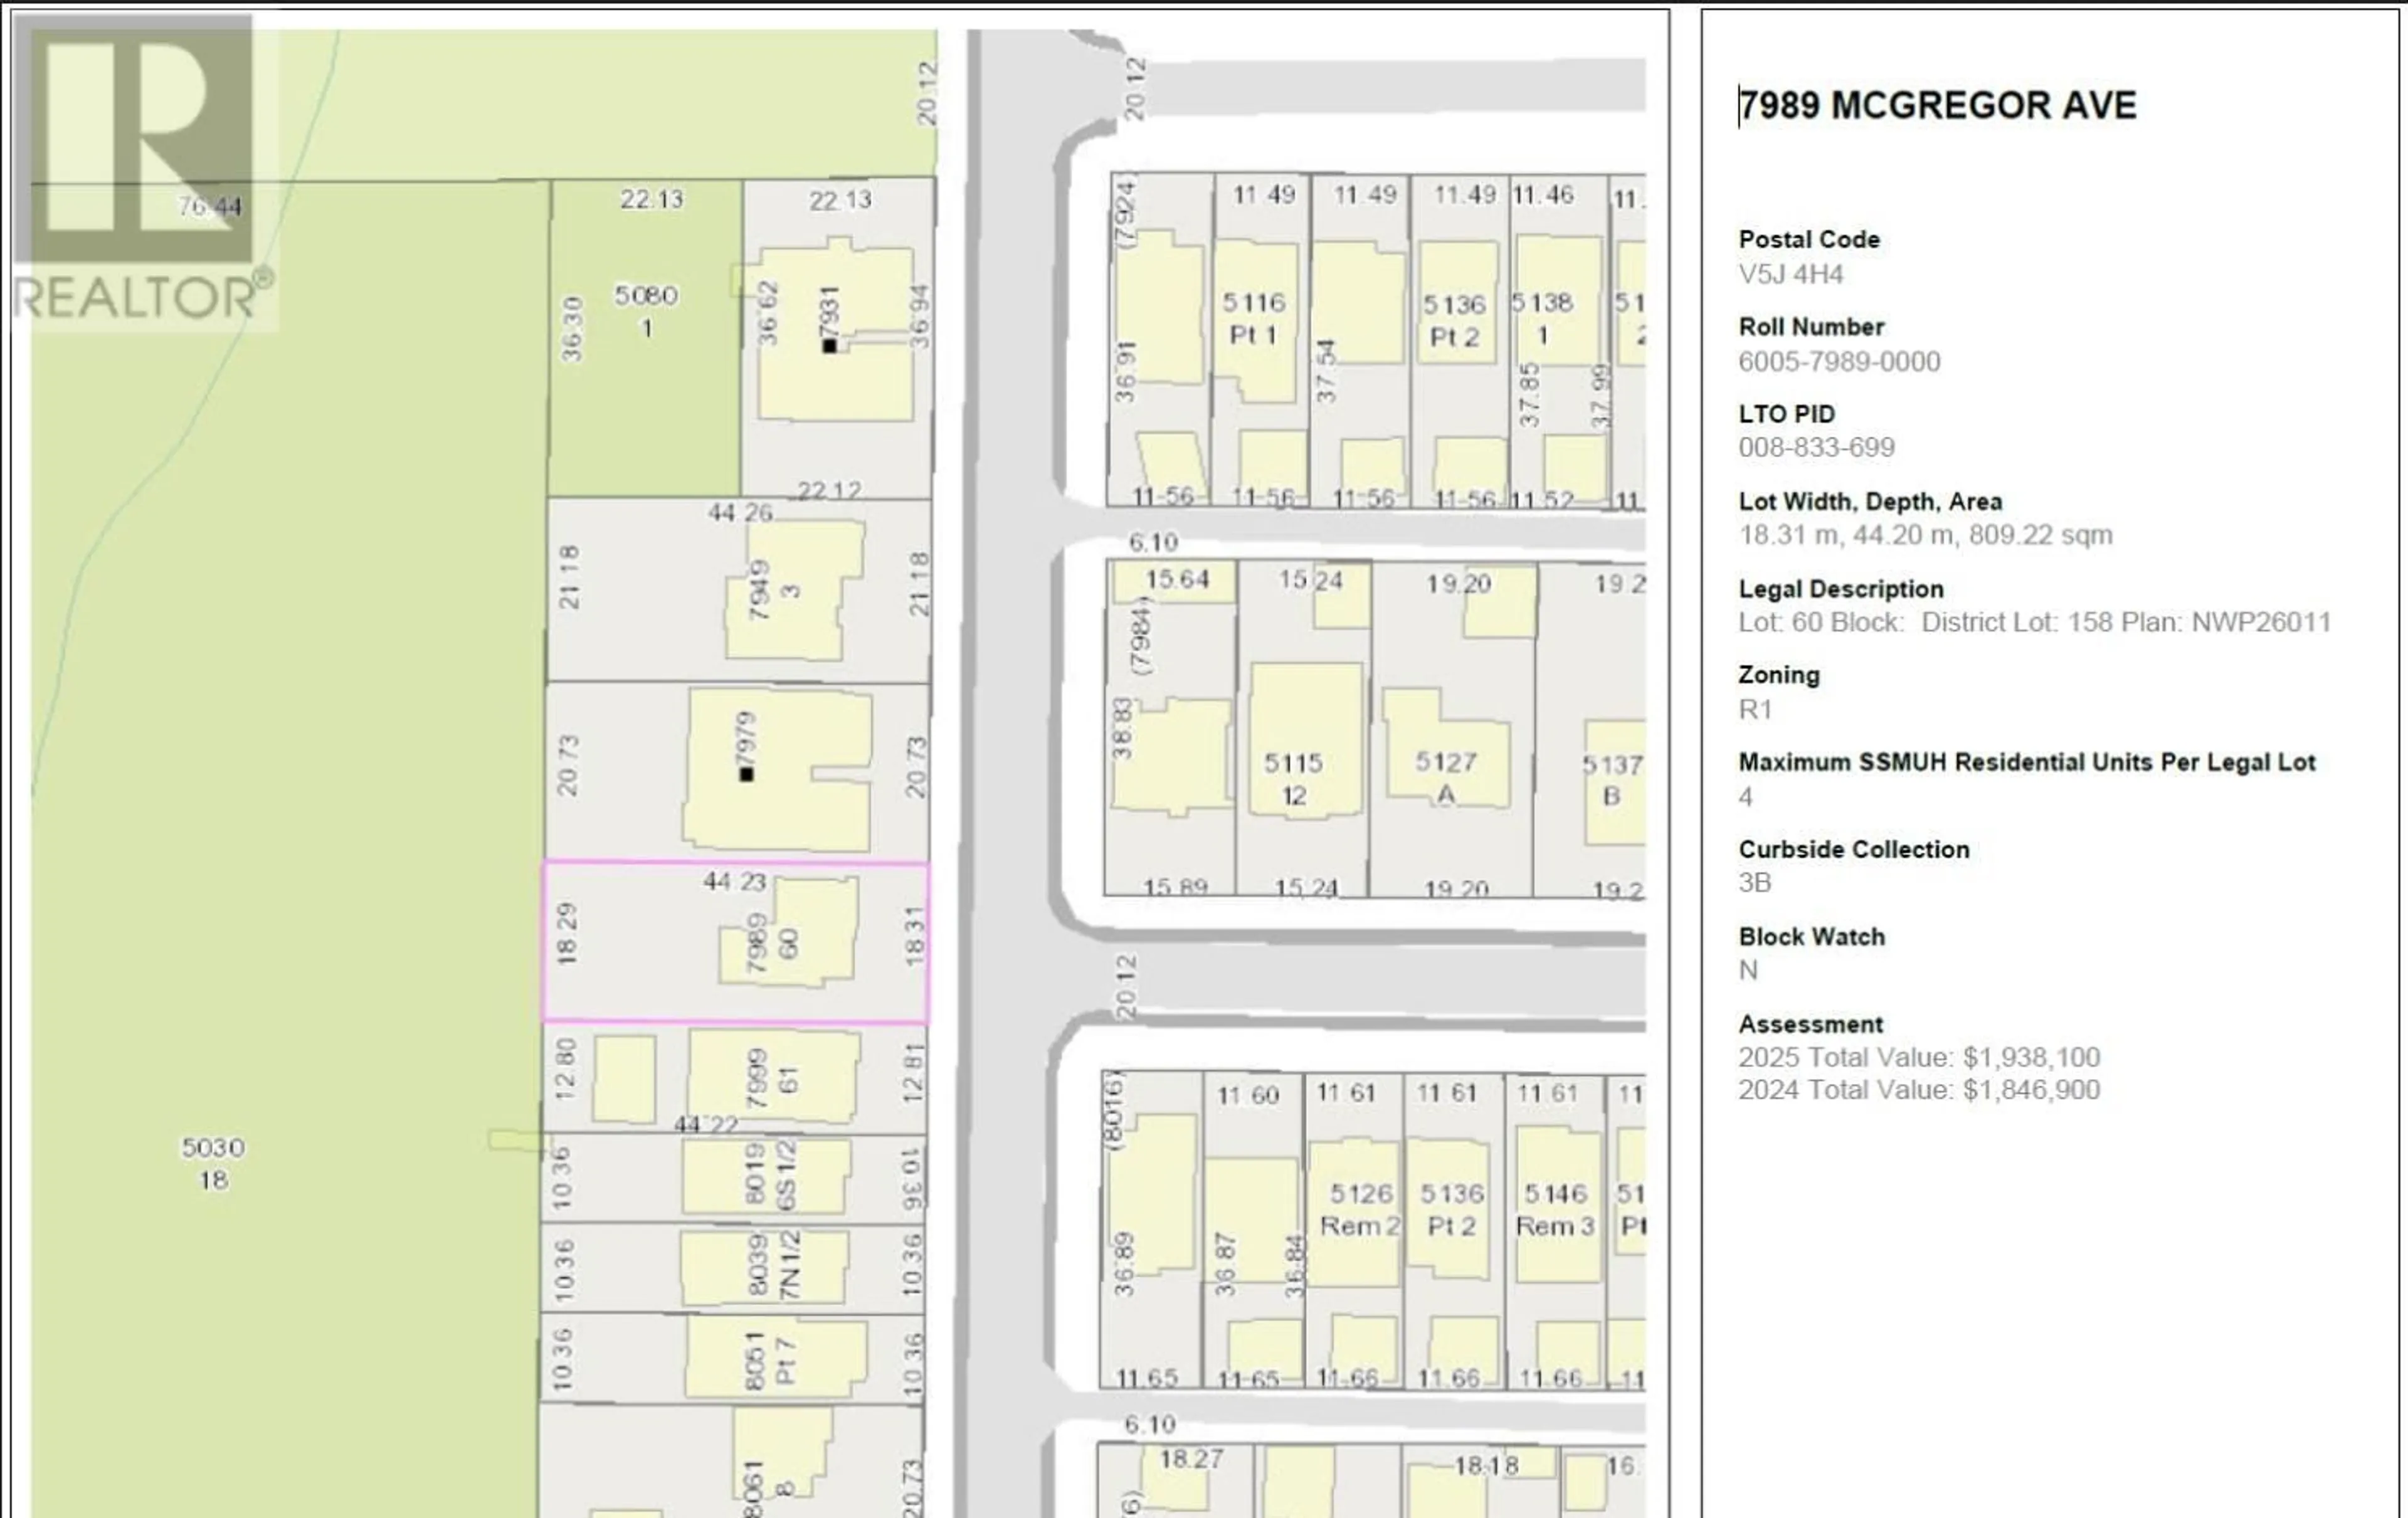Select the LTO PID value 008-833-699

click(x=1816, y=447)
